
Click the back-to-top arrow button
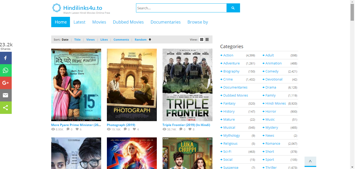click(x=310, y=161)
